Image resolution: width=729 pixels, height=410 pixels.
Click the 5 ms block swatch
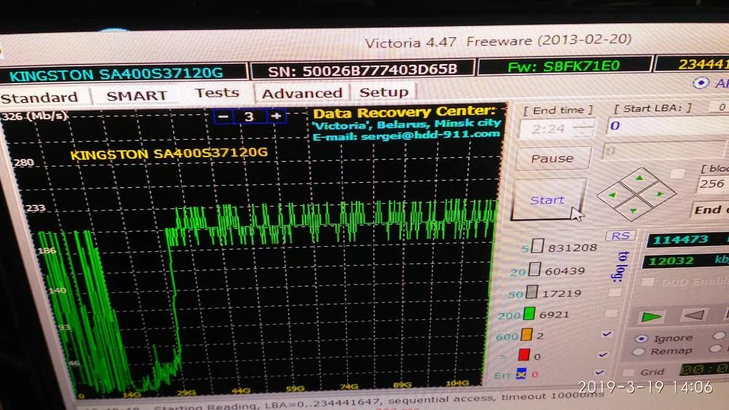(x=537, y=246)
